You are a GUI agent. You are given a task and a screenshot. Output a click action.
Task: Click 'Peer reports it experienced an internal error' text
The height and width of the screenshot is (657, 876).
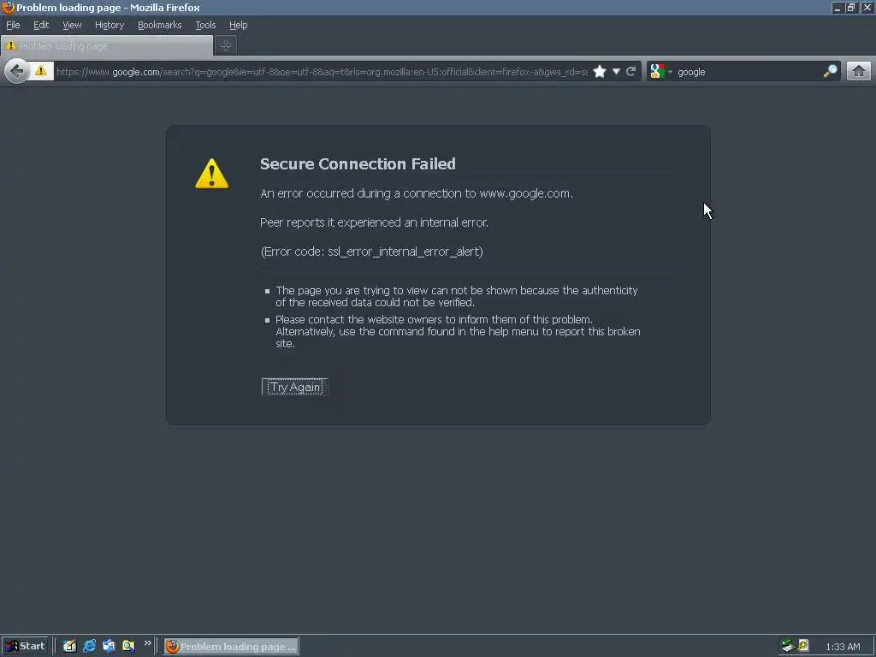point(375,222)
